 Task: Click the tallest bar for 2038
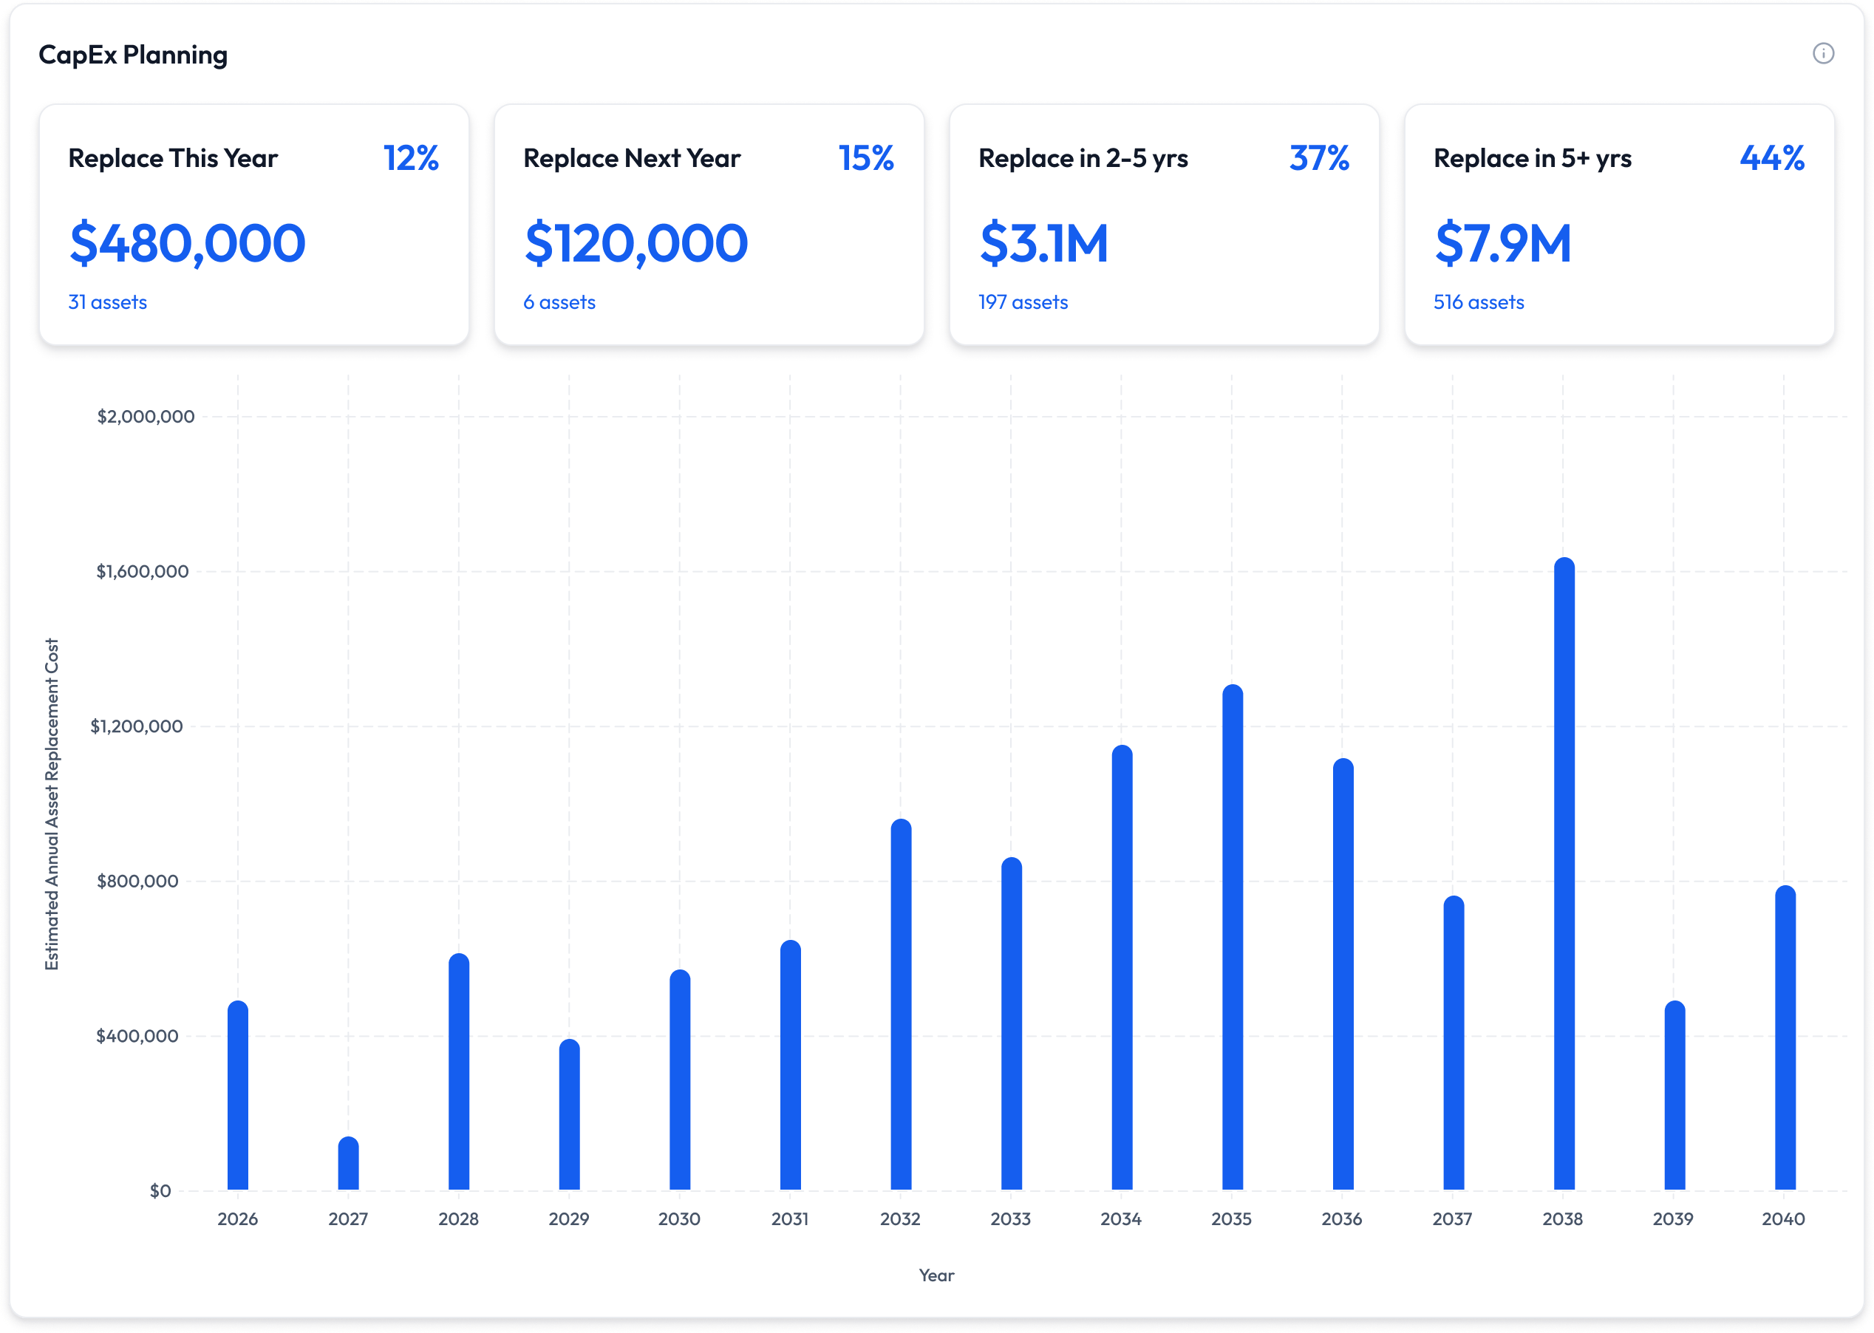[1564, 874]
